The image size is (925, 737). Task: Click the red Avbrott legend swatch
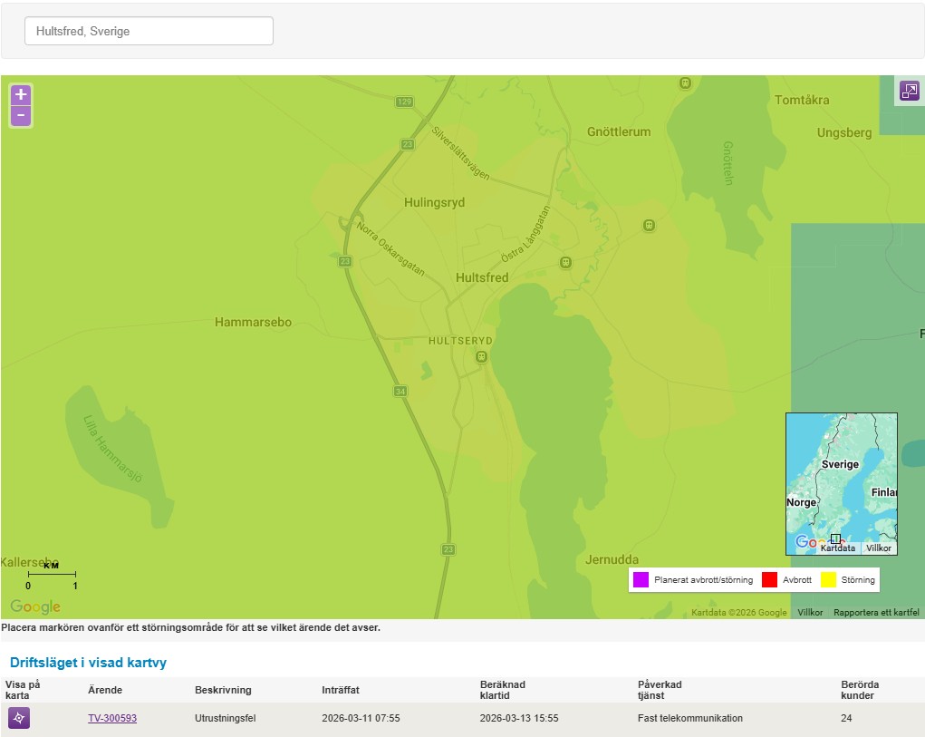tap(769, 579)
